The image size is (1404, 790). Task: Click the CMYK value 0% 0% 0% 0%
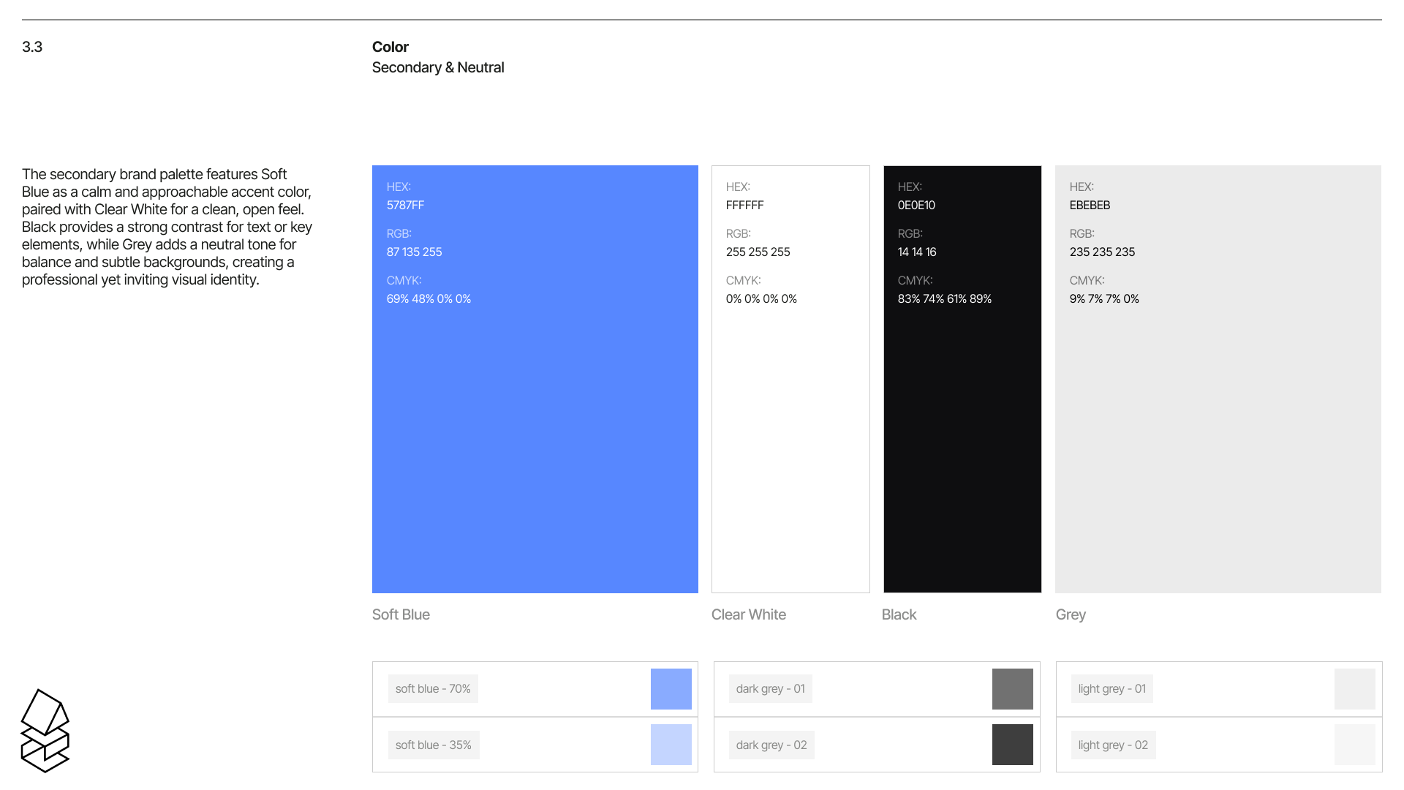[761, 299]
